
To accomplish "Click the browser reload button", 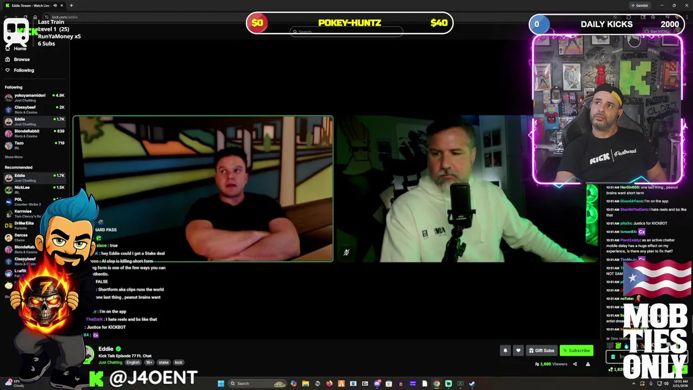I will click(25, 17).
